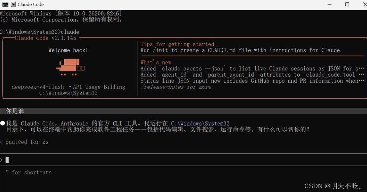Click the user prompt '你是谁'
The image size is (367, 192).
[x=15, y=111]
